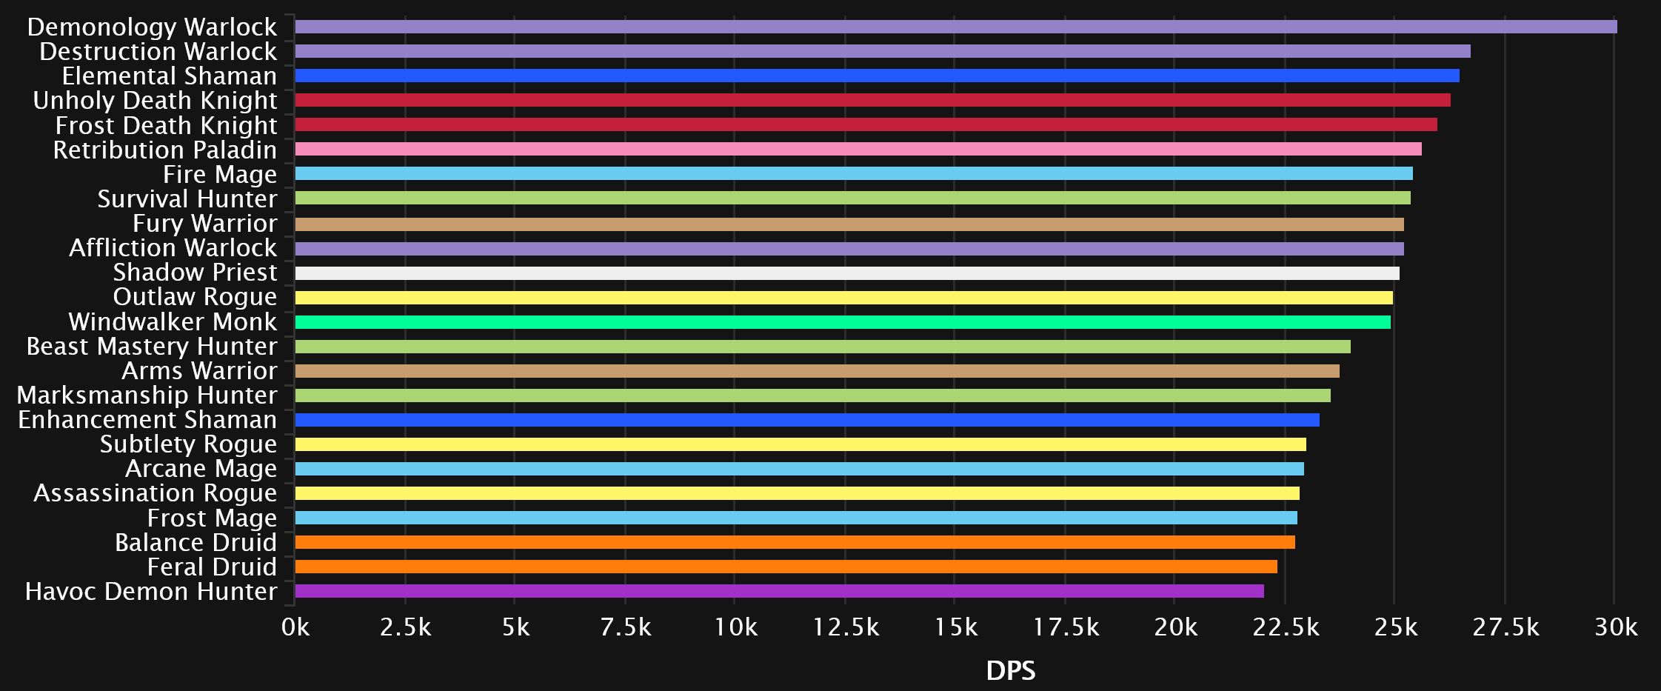Select the green Windwalker Monk bar

pos(842,322)
